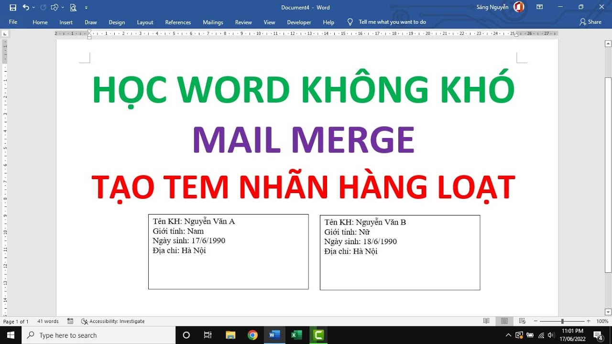Open the Draw ribbon tab
Screen dimensions: 612x344
(91, 22)
